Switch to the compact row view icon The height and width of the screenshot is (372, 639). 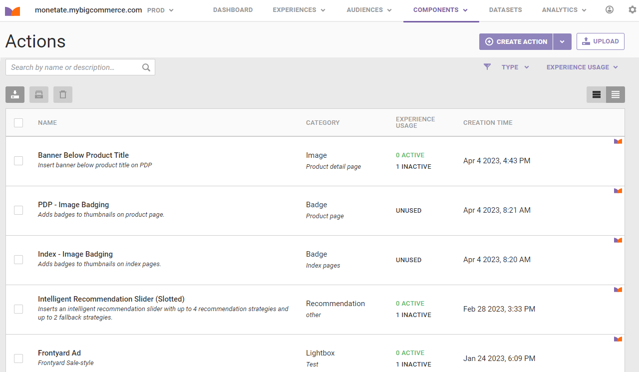616,95
